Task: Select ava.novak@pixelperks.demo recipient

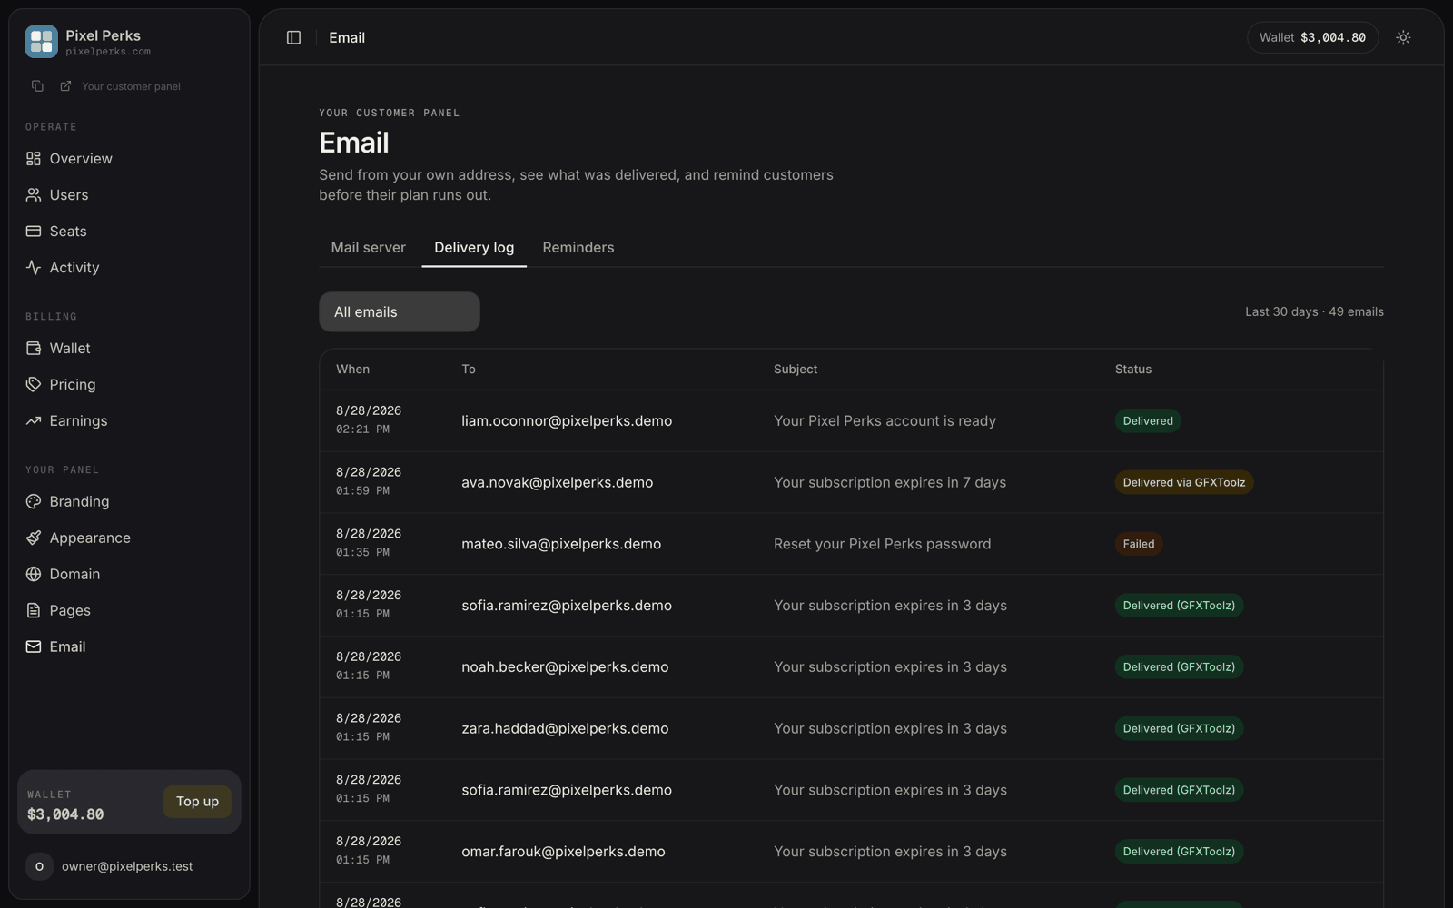Action: click(x=557, y=482)
